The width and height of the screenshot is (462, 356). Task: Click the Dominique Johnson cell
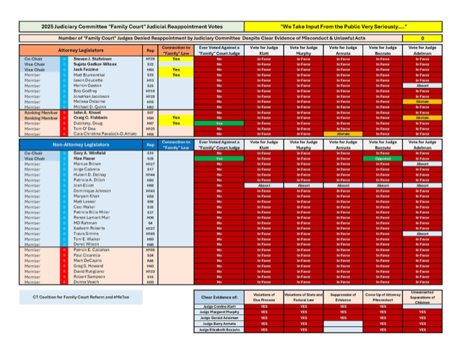point(92,191)
